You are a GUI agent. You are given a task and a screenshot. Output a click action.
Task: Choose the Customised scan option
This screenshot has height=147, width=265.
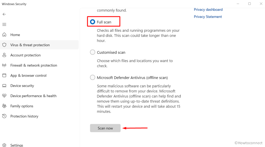click(92, 52)
